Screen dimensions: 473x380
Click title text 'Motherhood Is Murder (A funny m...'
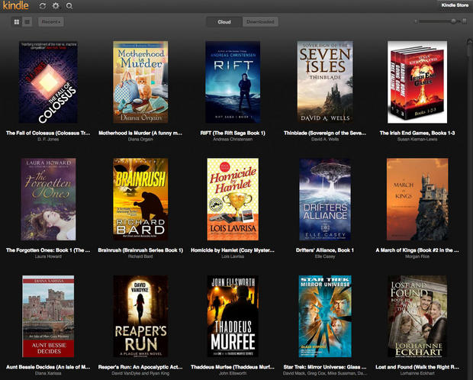[140, 133]
